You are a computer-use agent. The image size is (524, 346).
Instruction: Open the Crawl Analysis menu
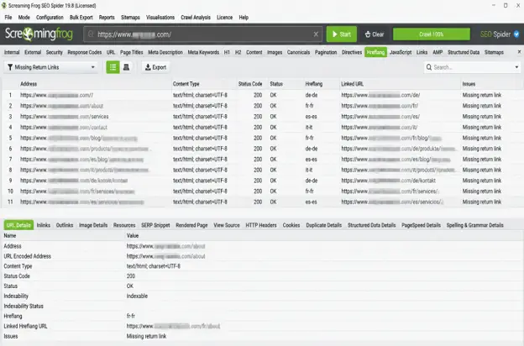point(196,18)
